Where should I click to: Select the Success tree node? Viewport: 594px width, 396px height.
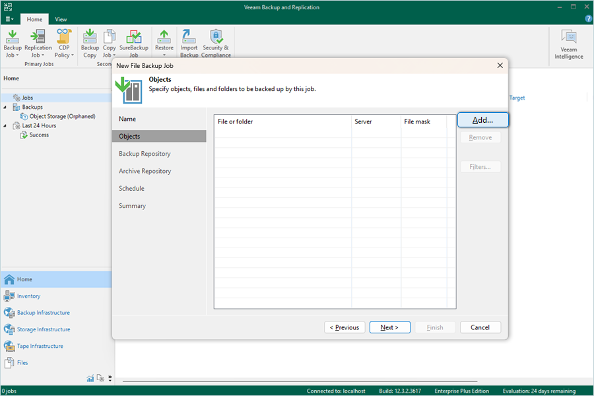39,135
